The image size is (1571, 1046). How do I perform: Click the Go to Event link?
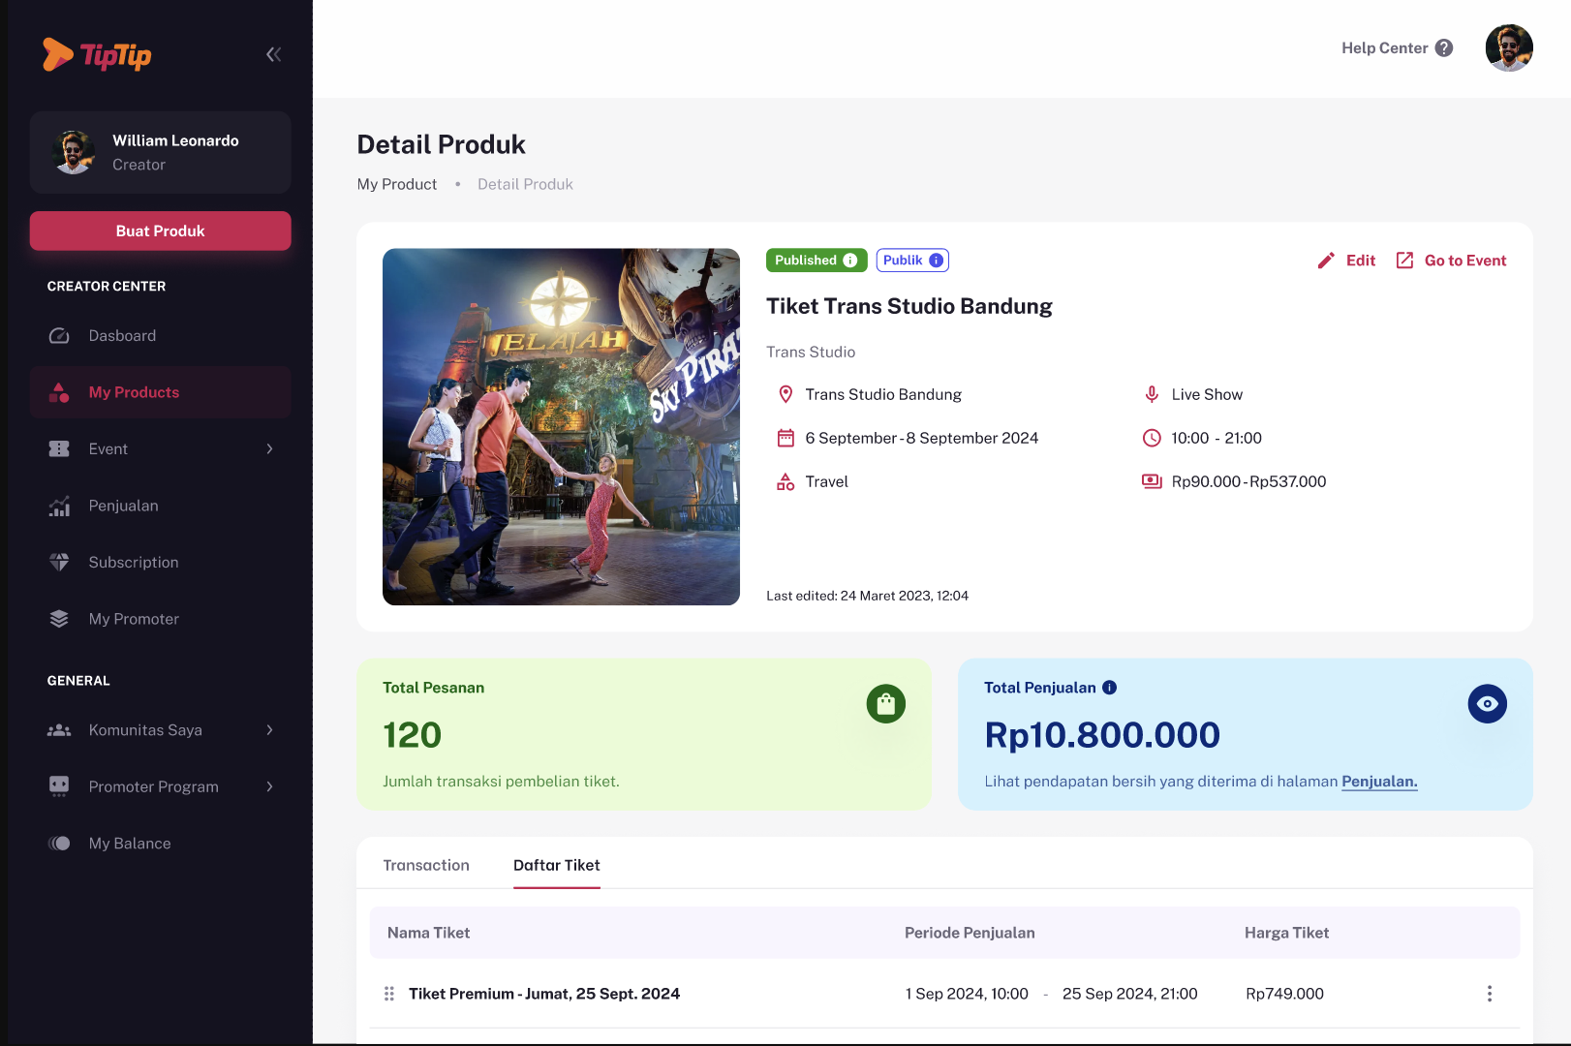coord(1464,261)
